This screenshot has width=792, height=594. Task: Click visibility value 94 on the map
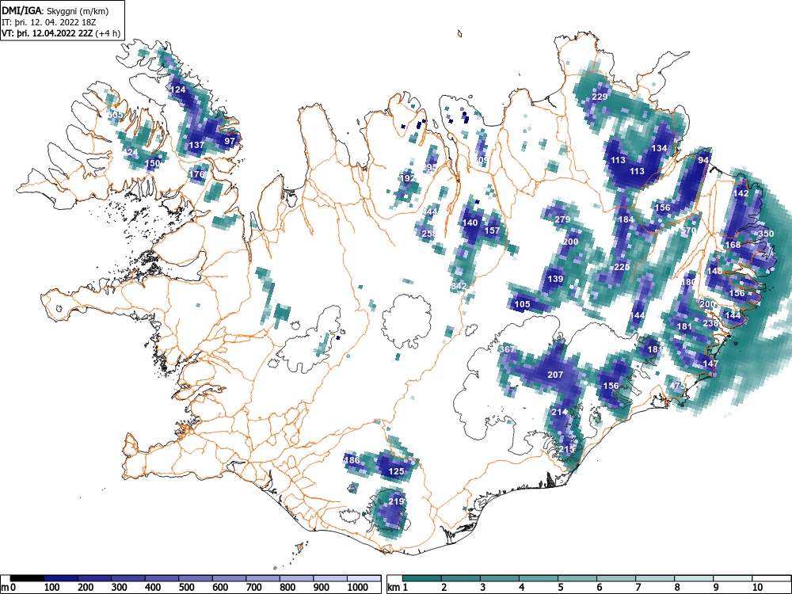point(703,160)
